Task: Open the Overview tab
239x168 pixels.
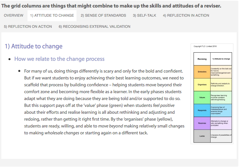Action: click(x=13, y=16)
